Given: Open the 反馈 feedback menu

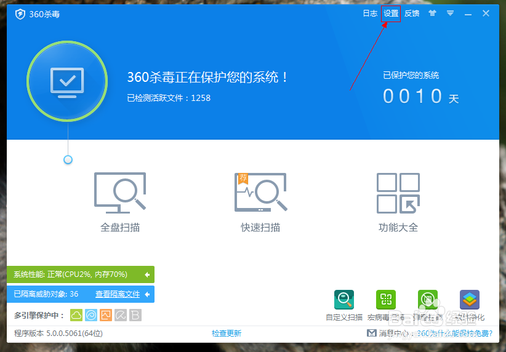Looking at the screenshot, I should coord(412,14).
